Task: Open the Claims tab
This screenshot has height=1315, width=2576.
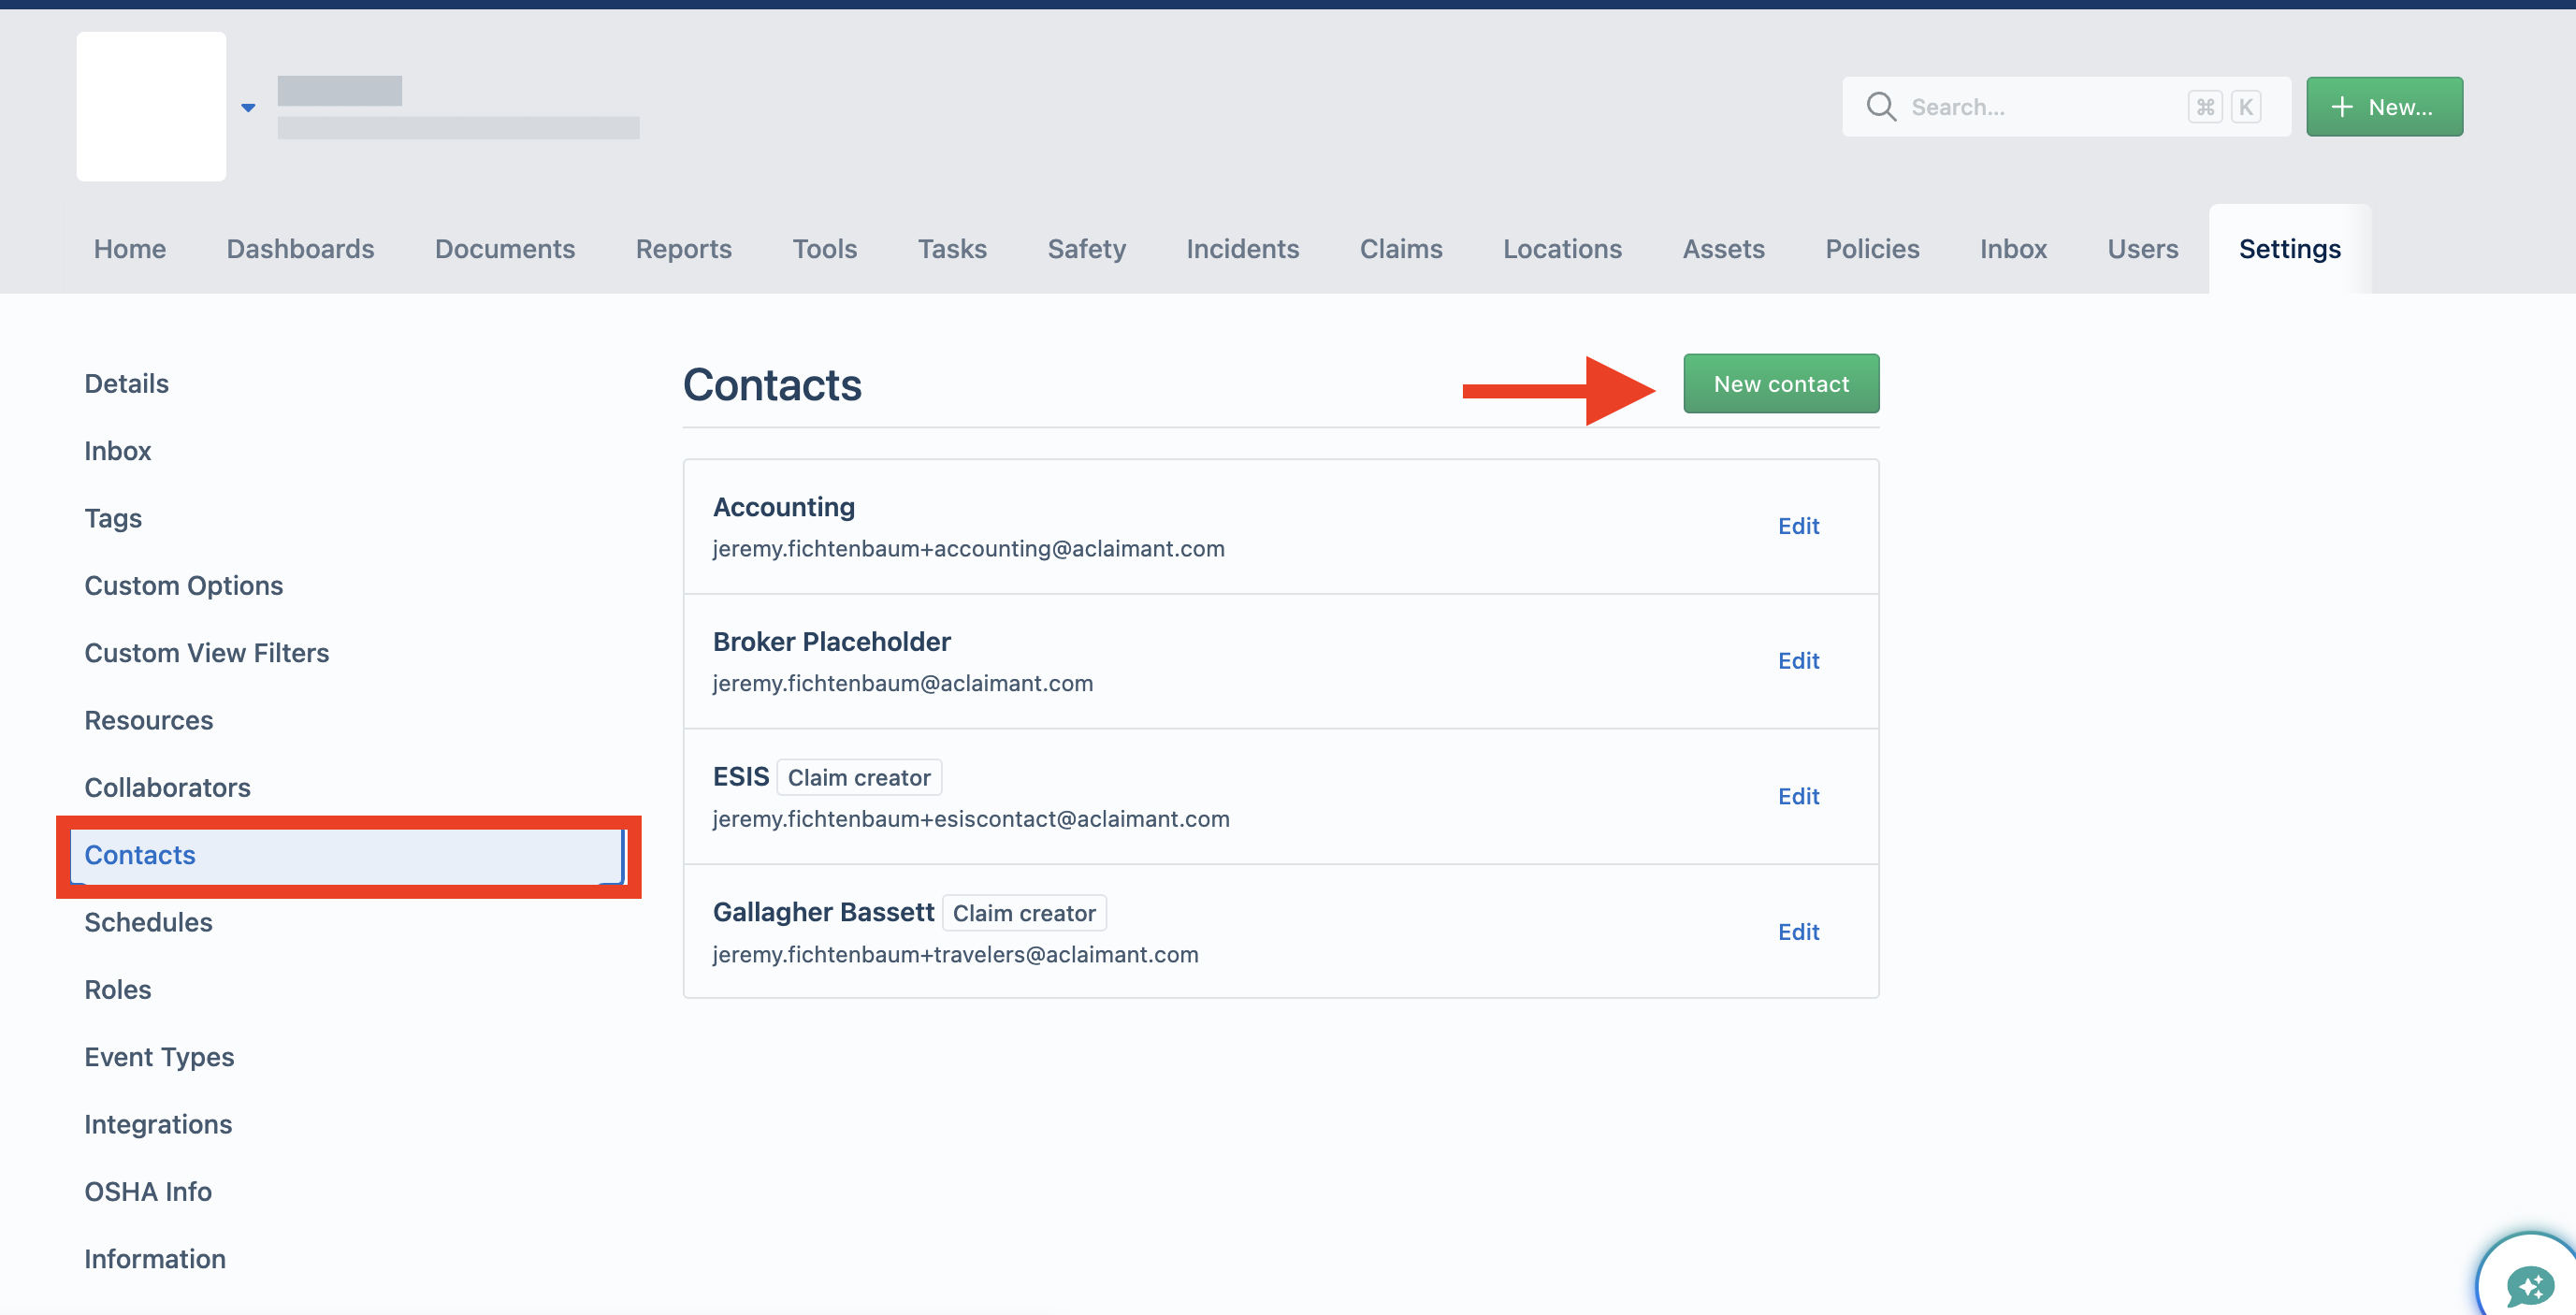Action: [1401, 249]
